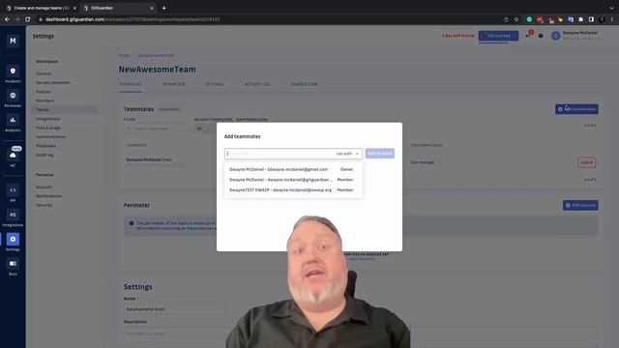Click the team Name field NewAwesomeTeam
This screenshot has width=619, height=348.
(x=175, y=309)
